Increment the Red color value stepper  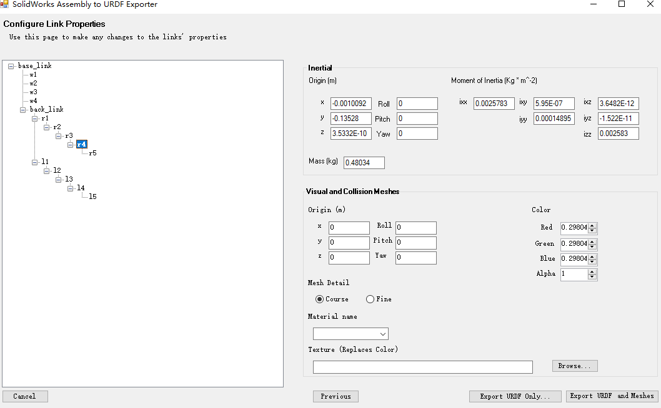tap(592, 225)
